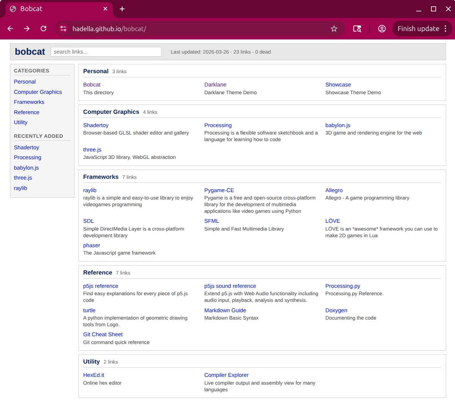Open the Git Cheat Sheet link
The width and height of the screenshot is (455, 402).
(x=103, y=334)
